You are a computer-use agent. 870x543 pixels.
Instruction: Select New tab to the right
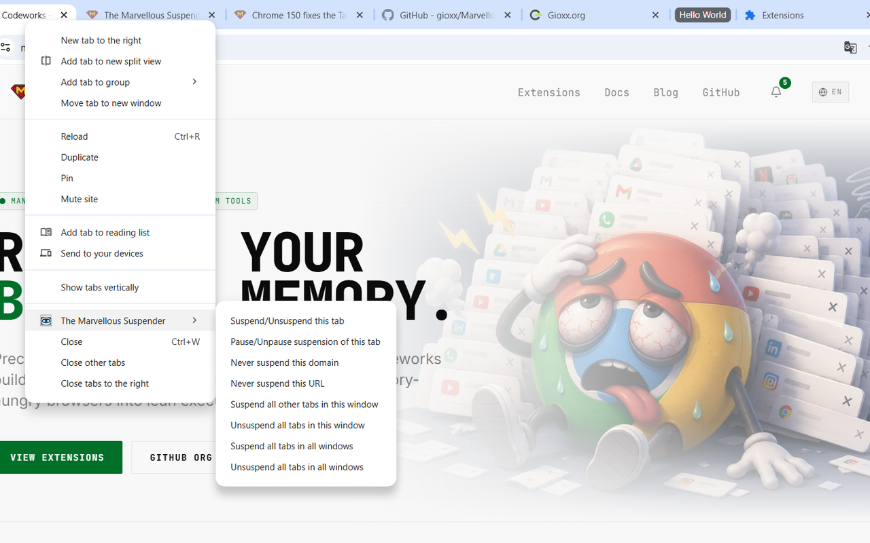click(x=120, y=40)
